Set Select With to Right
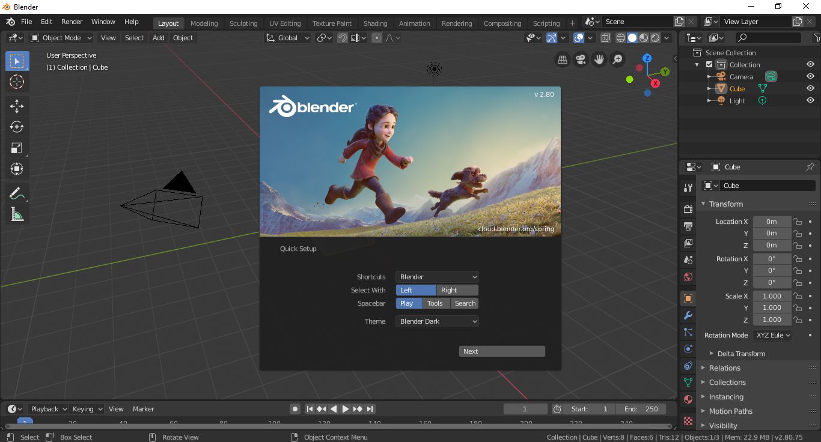Viewport: 821px width, 442px height. tap(457, 290)
